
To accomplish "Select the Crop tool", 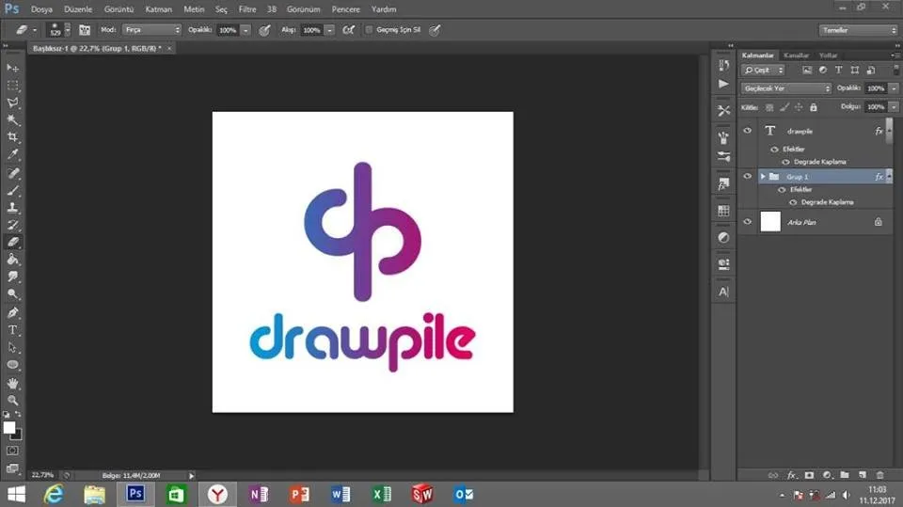I will tap(12, 137).
